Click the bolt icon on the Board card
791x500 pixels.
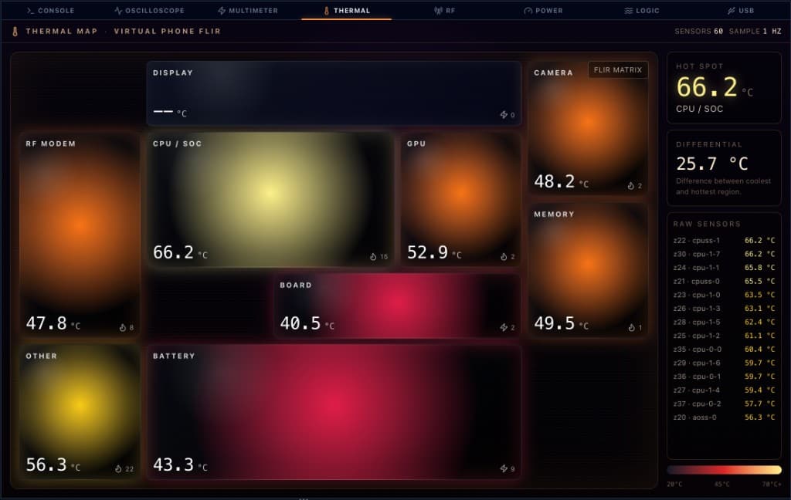click(504, 328)
